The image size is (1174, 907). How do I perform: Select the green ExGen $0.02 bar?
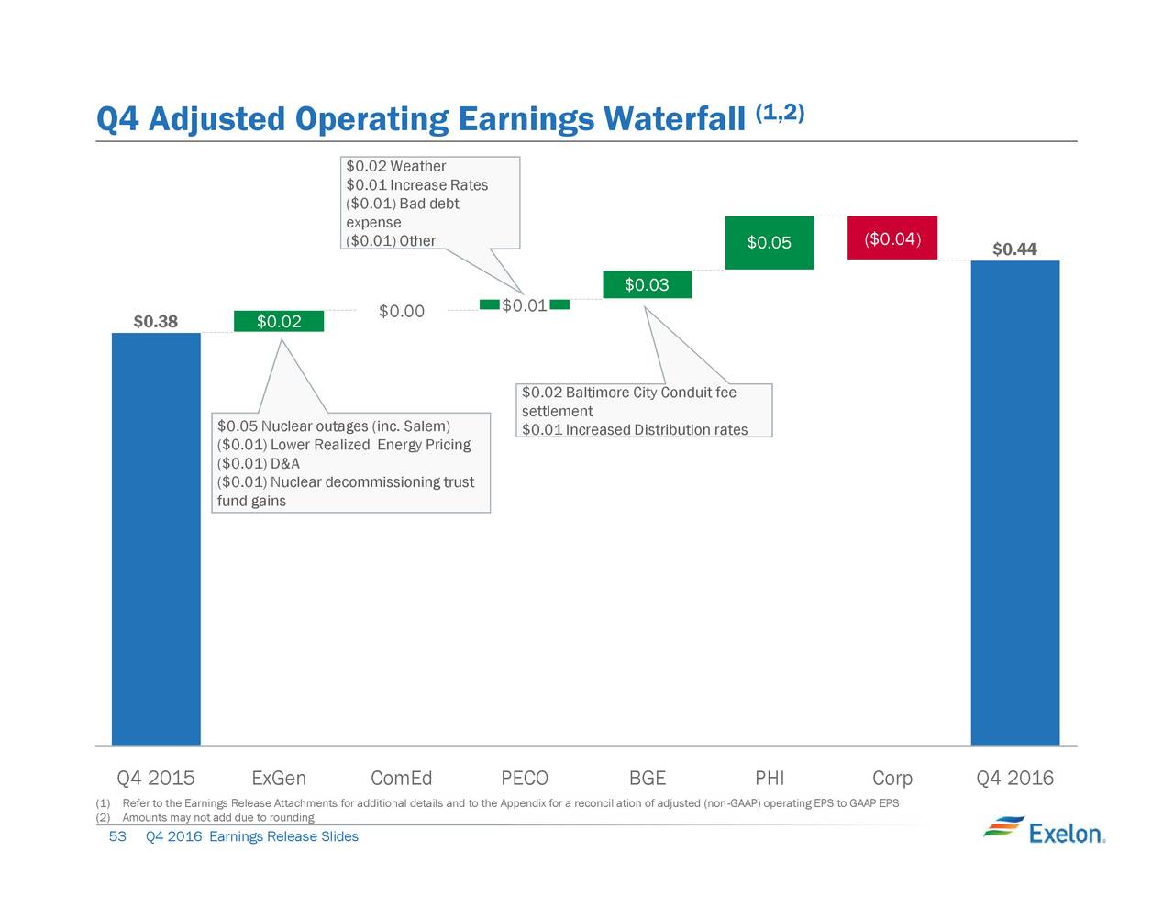click(279, 321)
